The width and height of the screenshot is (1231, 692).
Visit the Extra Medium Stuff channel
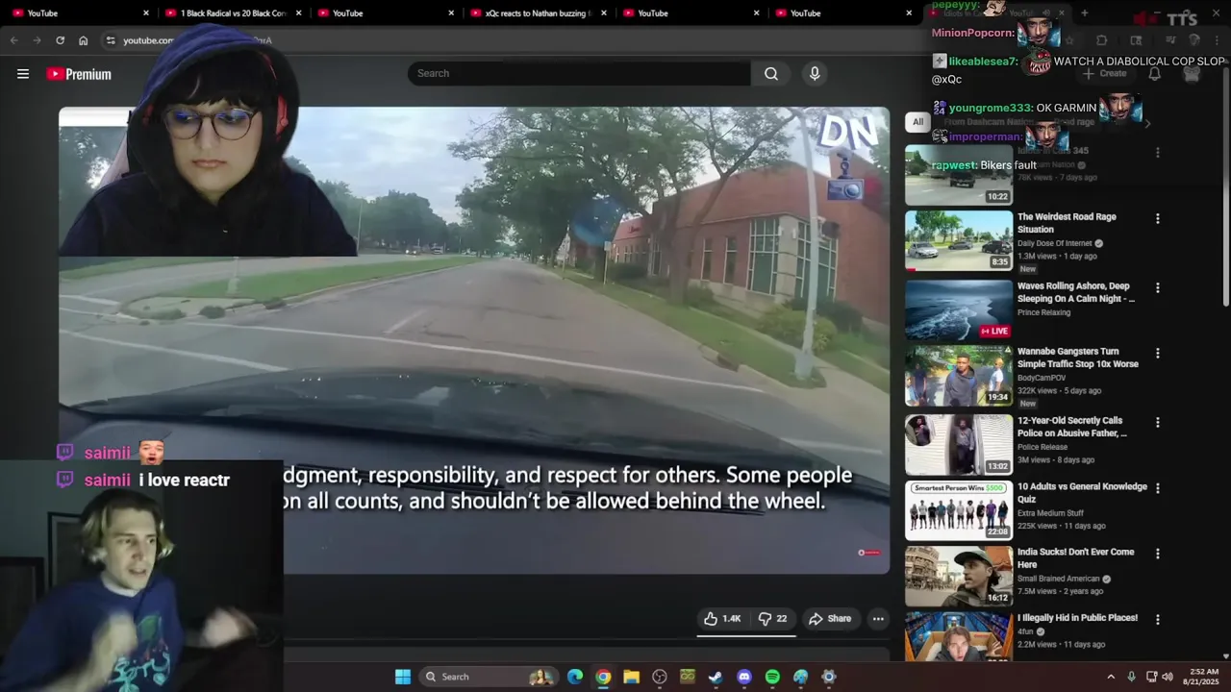1050,513
